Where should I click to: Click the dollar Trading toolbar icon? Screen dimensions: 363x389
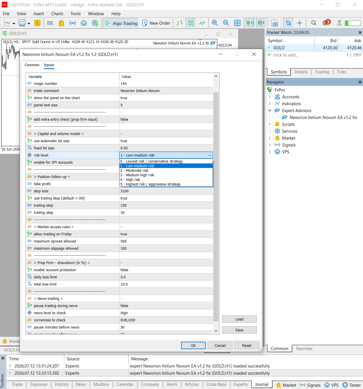(x=37, y=23)
